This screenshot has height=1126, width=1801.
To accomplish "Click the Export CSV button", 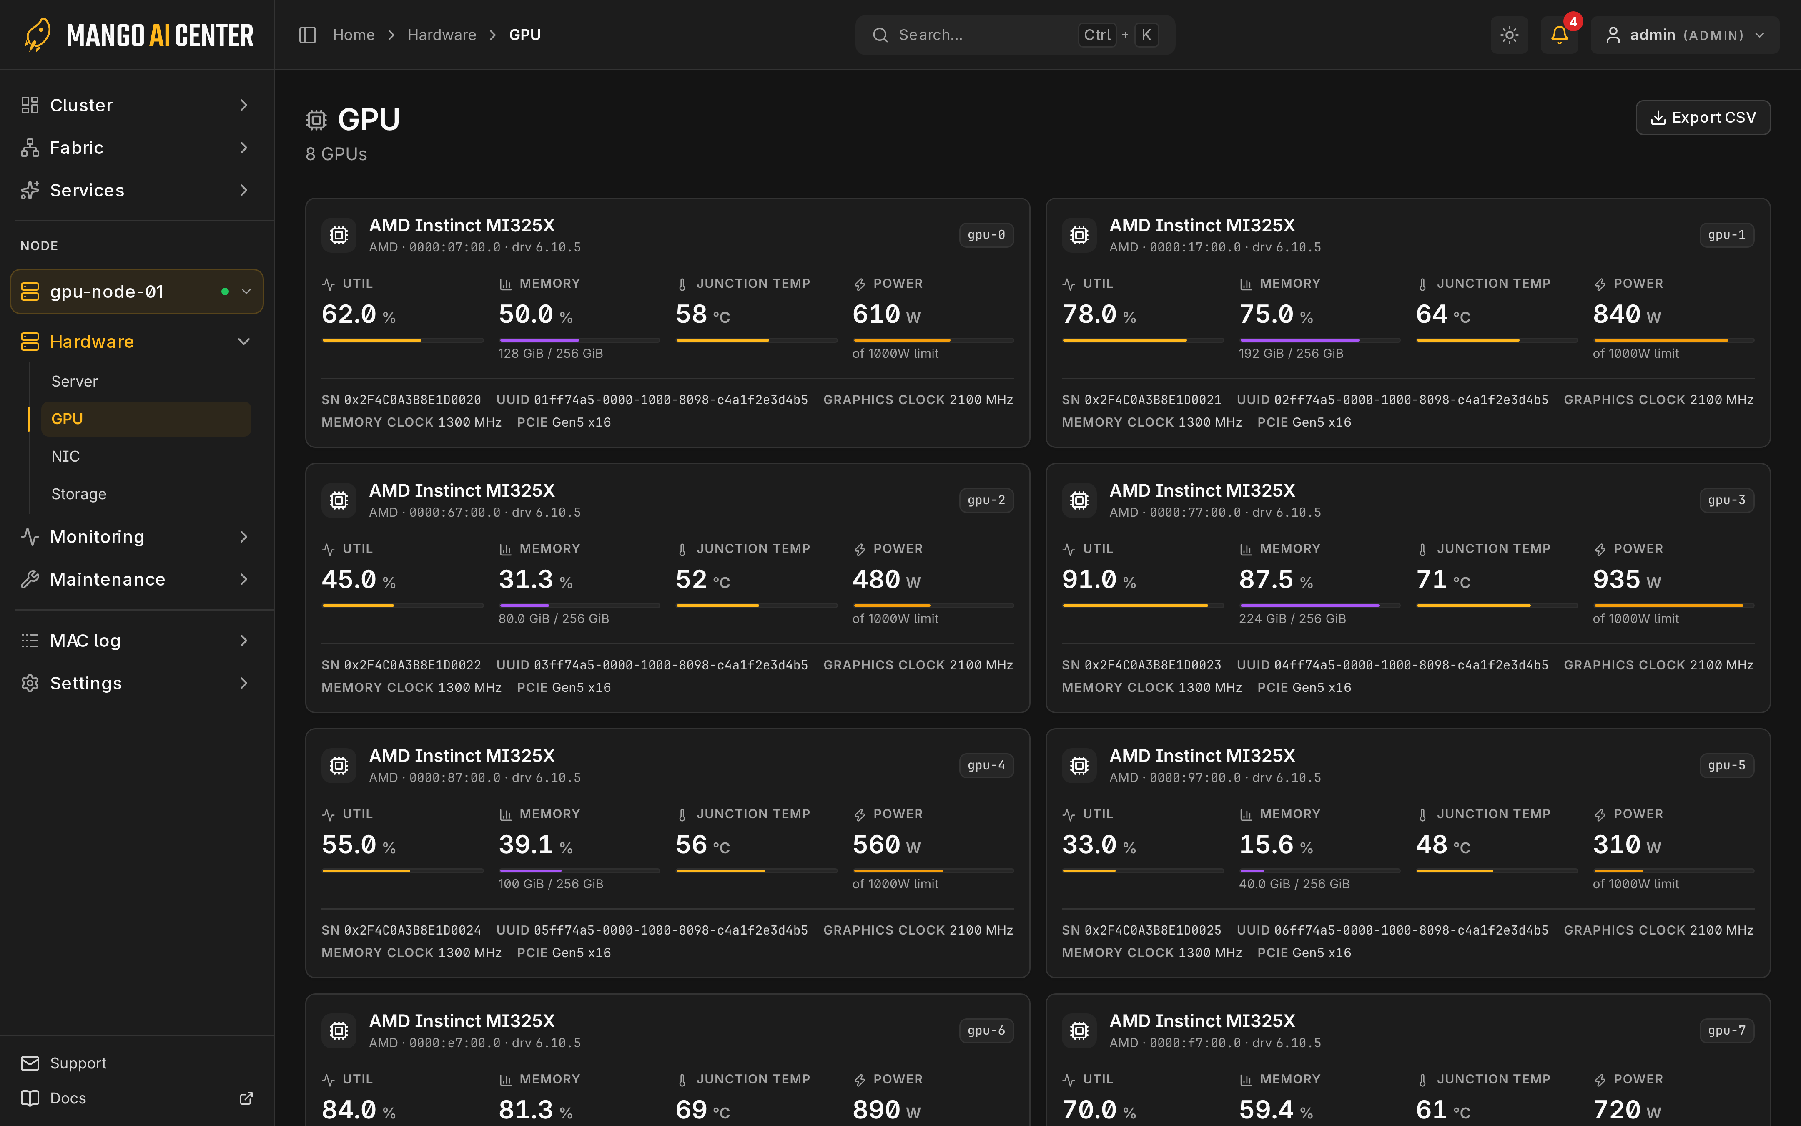I will tap(1703, 118).
